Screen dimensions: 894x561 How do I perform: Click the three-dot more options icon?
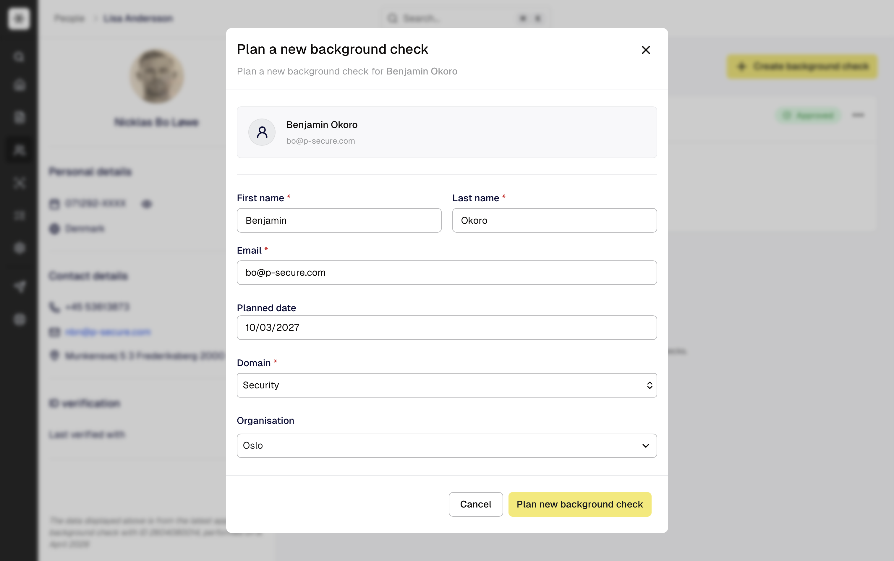click(858, 115)
